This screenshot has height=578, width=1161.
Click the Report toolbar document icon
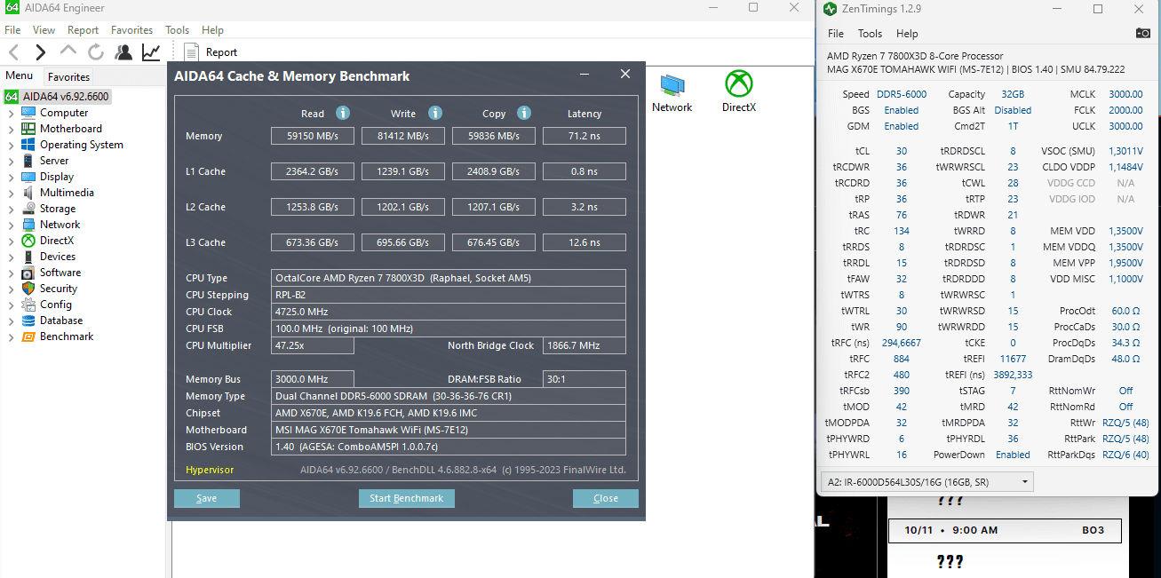point(191,52)
